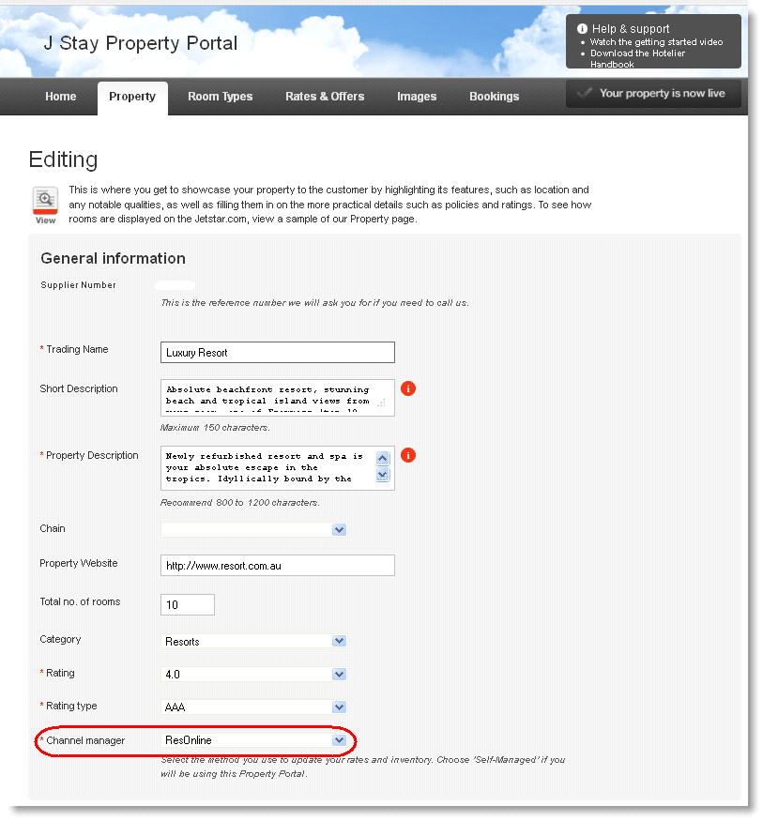Click the Channel manager label
This screenshot has width=763, height=821.
click(x=85, y=740)
